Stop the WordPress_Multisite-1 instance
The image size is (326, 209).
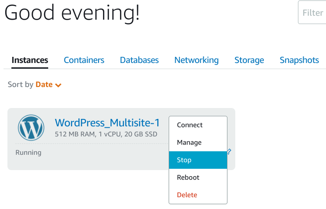[x=198, y=160]
